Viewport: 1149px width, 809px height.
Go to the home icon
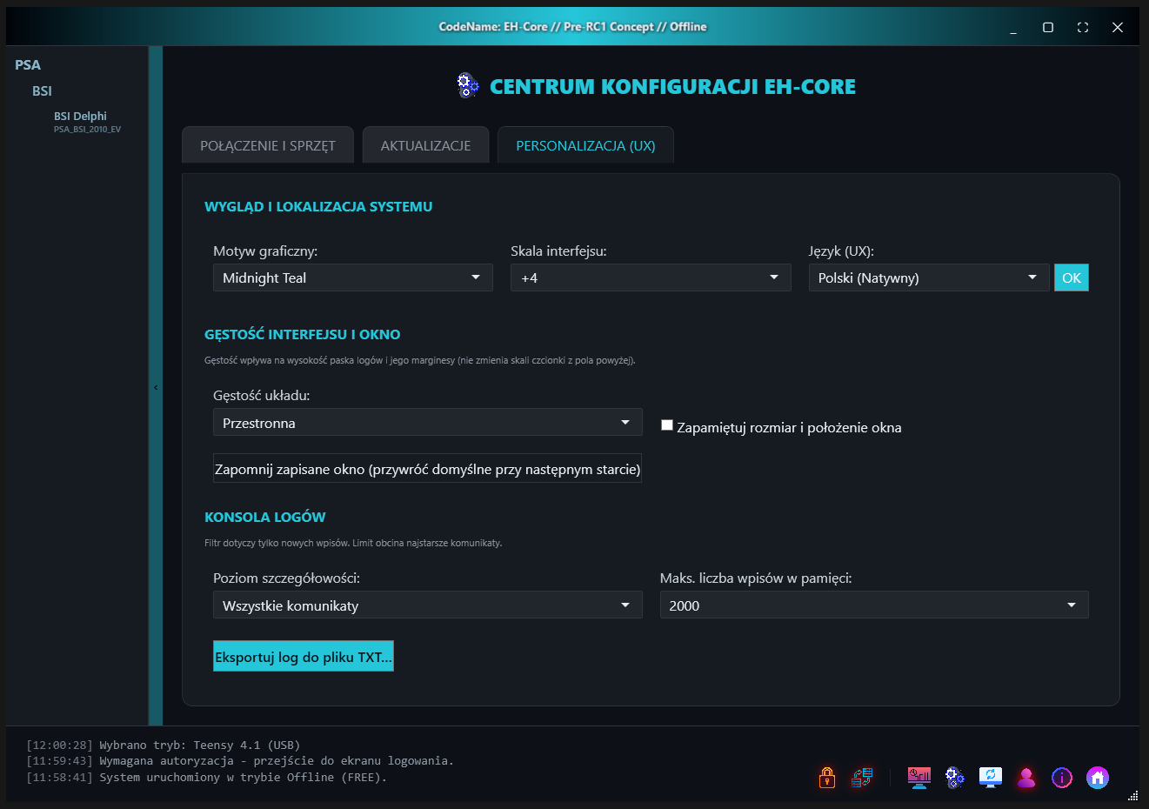click(1098, 778)
